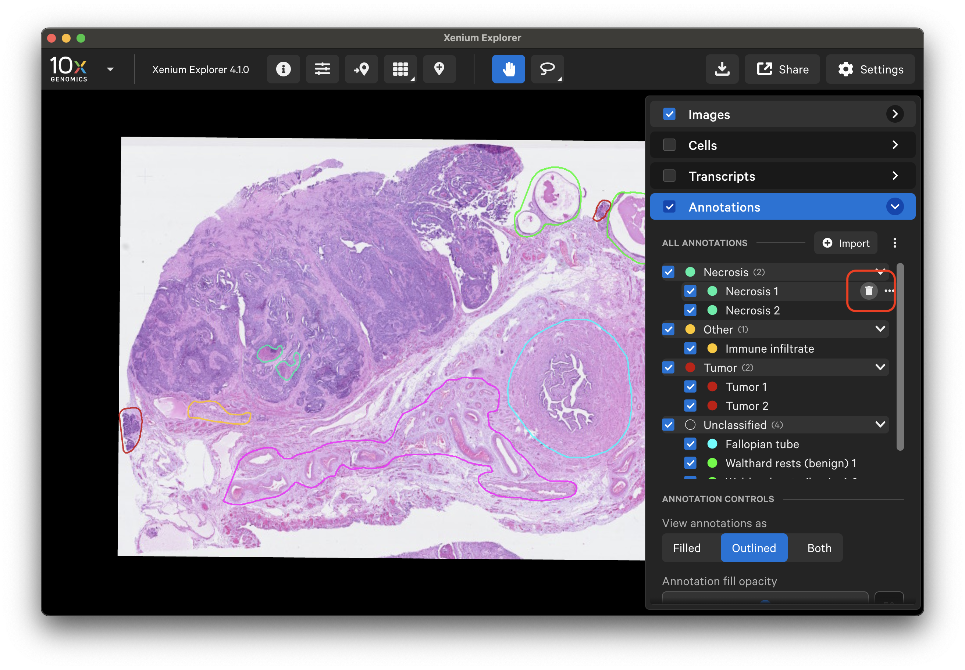Click the annotations list scrollbar
The image size is (965, 670).
pyautogui.click(x=900, y=357)
